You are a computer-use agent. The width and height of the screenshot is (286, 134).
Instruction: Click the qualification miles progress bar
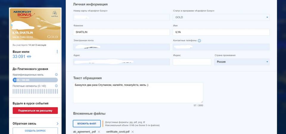pos(35,80)
